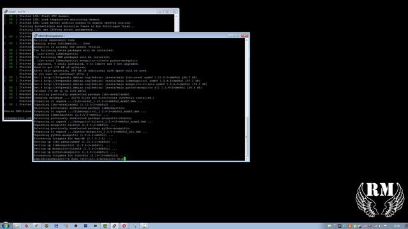Open the green taskbar application icon

[105, 226]
